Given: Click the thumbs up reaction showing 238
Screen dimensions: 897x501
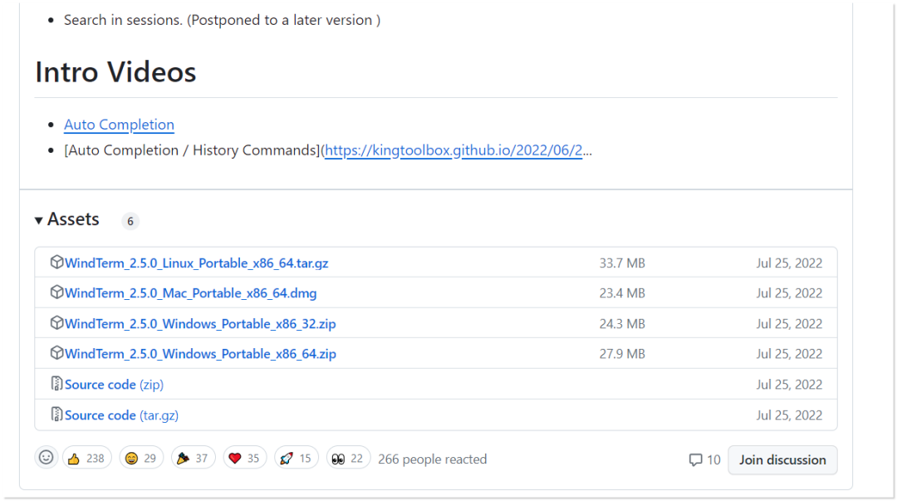Looking at the screenshot, I should (86, 458).
